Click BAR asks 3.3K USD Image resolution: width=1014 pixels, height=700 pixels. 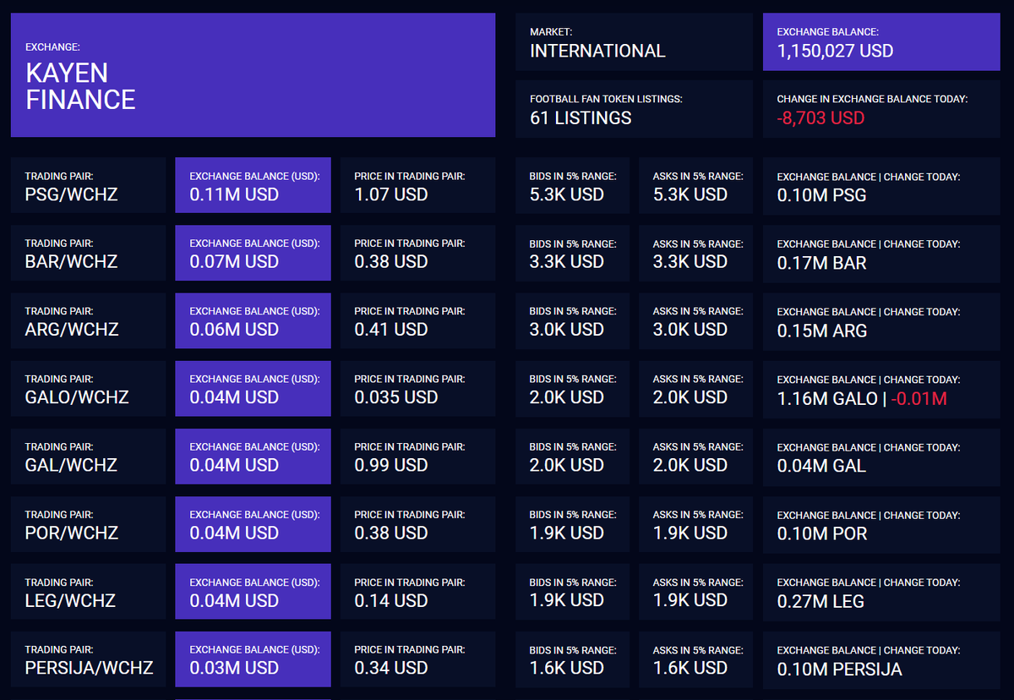696,253
